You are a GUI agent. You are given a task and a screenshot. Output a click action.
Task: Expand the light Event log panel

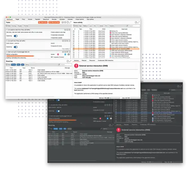tap(70, 61)
